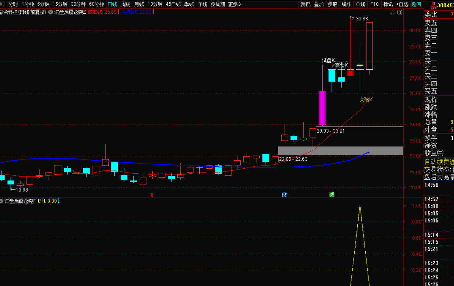Viewport: 454px width, 286px height.
Task: Expand 更多 periods list
Action: [235, 4]
